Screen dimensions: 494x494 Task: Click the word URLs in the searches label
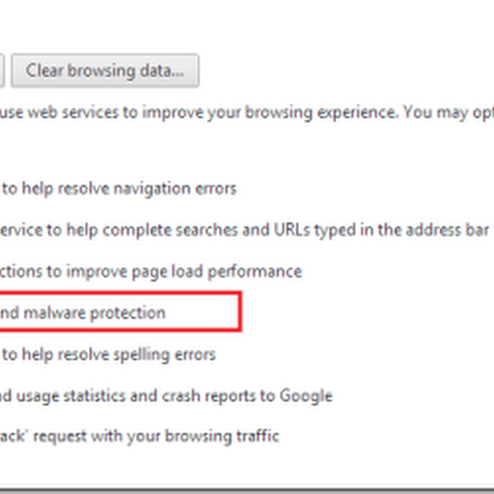[x=292, y=230]
